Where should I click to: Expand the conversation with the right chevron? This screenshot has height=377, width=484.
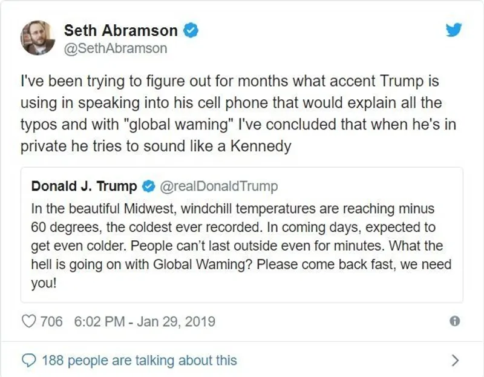coord(456,361)
